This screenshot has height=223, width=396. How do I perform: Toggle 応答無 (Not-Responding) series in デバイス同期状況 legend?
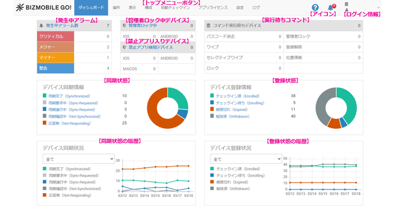pyautogui.click(x=67, y=195)
